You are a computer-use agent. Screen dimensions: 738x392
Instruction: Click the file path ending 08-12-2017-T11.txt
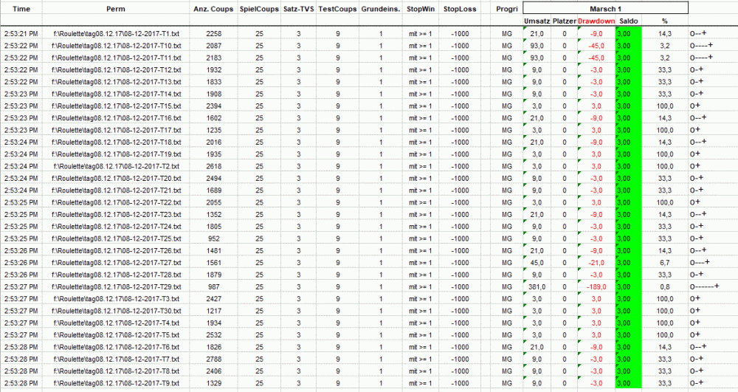117,58
